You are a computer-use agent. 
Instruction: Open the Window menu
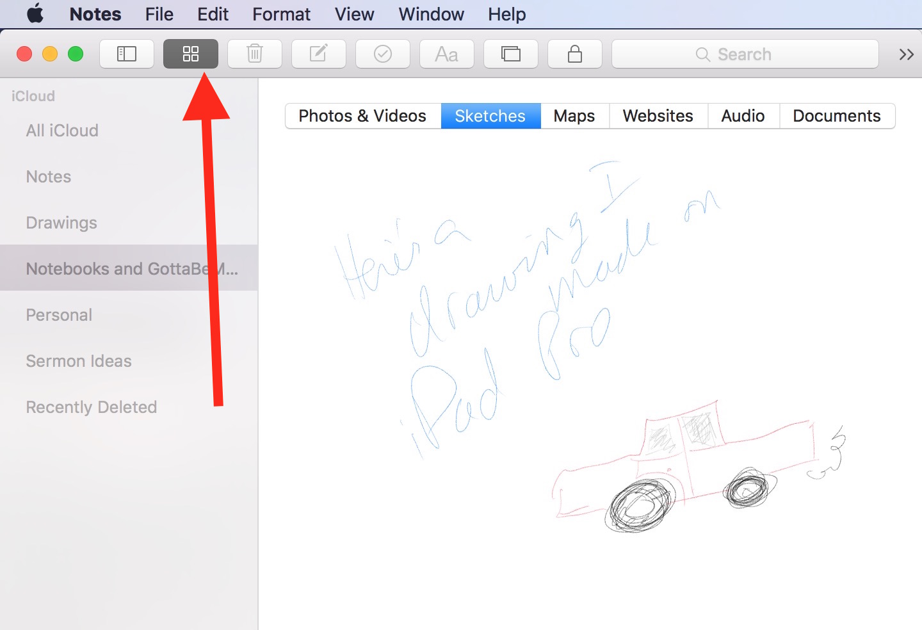(430, 14)
